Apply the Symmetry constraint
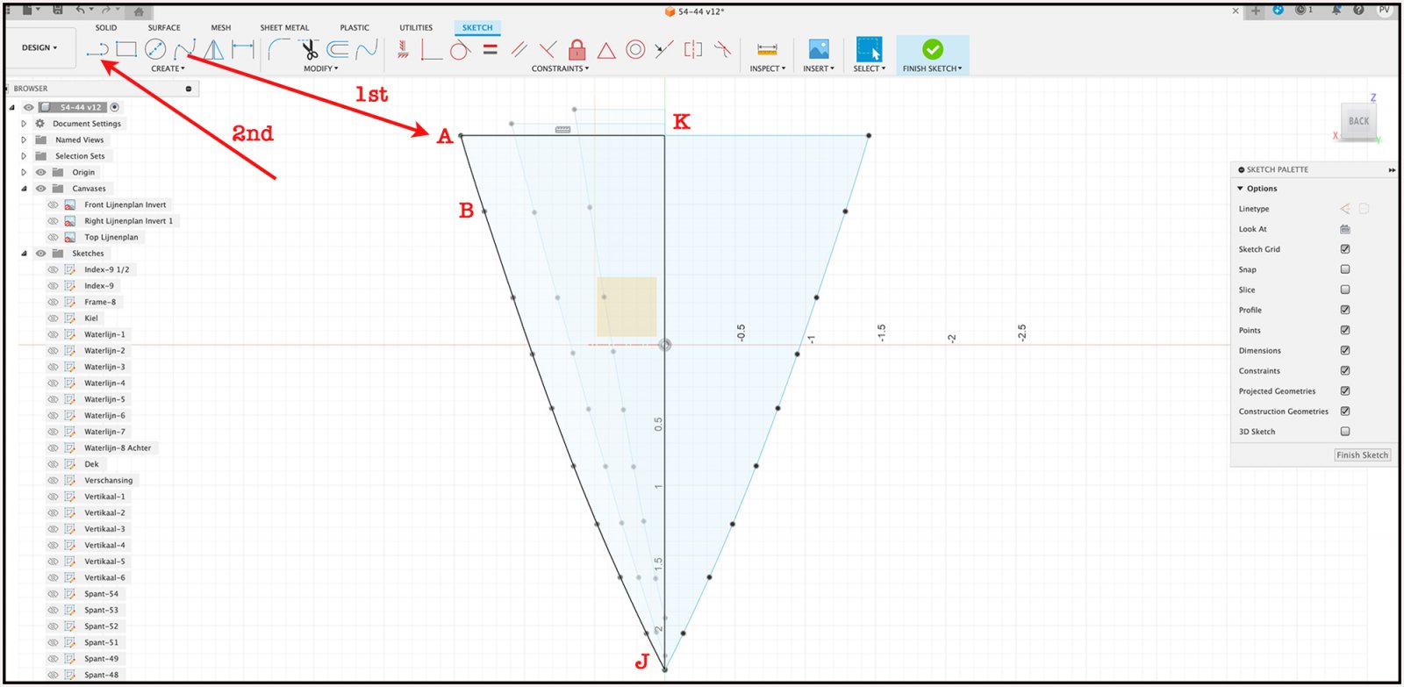 (693, 49)
